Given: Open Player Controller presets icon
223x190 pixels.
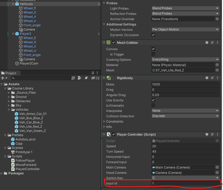Looking at the screenshot, I should 212,134.
